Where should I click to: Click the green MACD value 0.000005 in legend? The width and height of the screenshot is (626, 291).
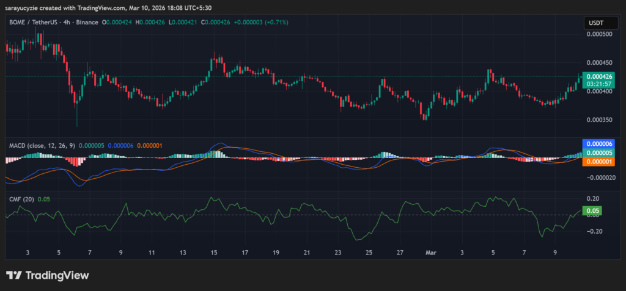pos(90,146)
